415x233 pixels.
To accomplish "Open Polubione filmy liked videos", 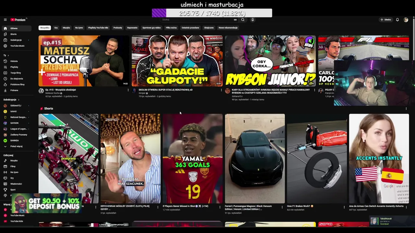I will pos(17,84).
